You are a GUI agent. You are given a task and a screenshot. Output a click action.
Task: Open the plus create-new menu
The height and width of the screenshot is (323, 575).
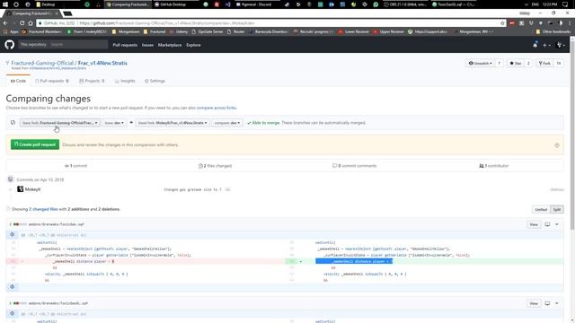546,45
